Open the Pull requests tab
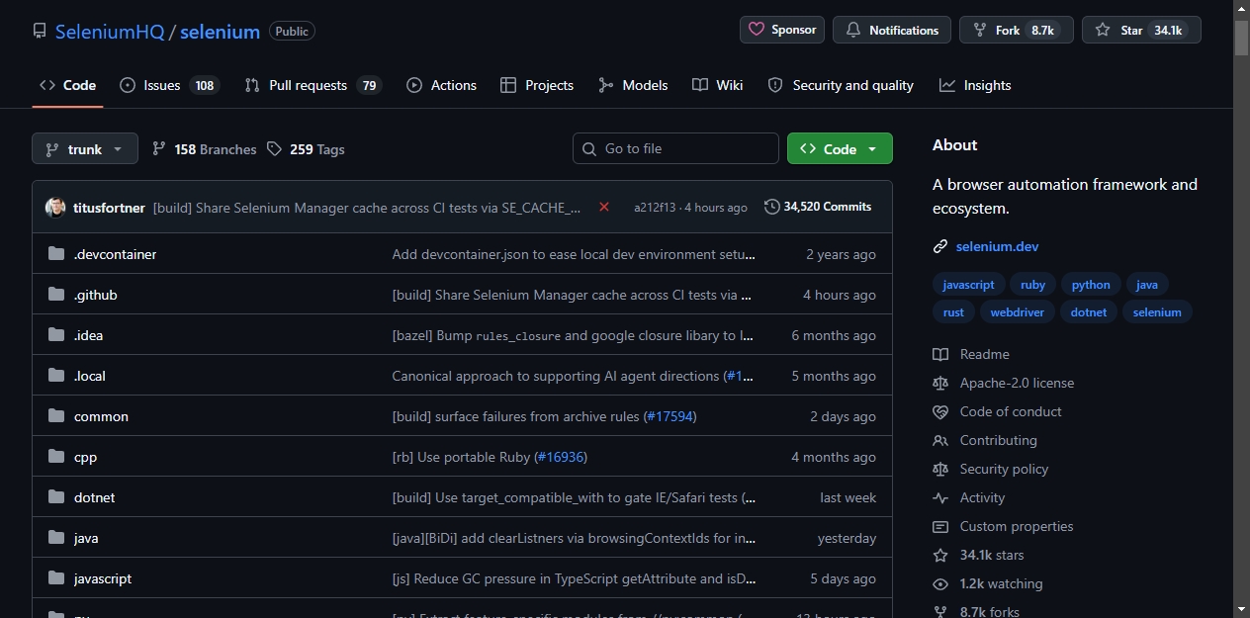The image size is (1250, 618). tap(312, 85)
